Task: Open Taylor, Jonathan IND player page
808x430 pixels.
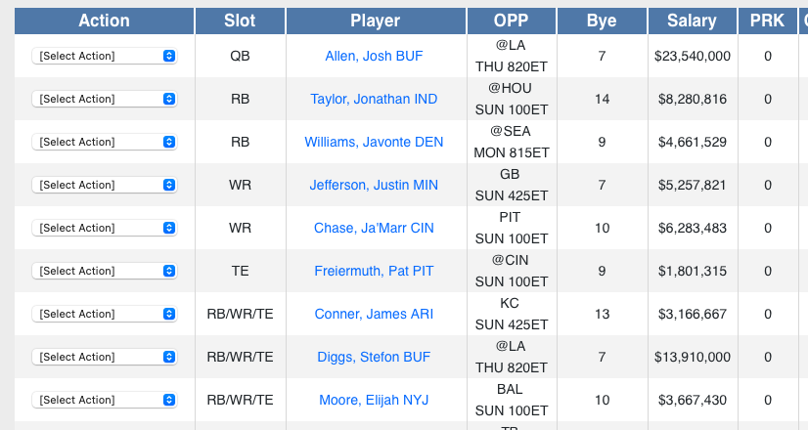Action: click(374, 99)
